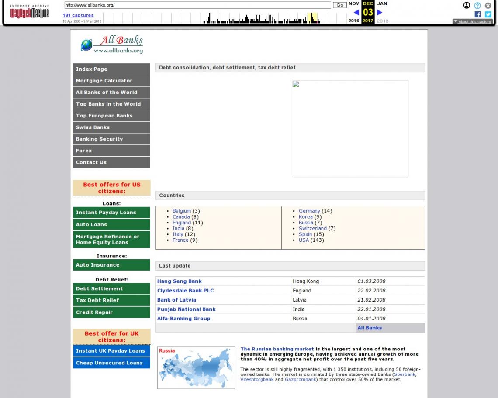Open Vneshtorgbank link
Screen dimensions: 498x398
(x=257, y=380)
